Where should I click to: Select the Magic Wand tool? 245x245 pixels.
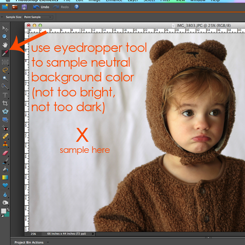point(5,78)
